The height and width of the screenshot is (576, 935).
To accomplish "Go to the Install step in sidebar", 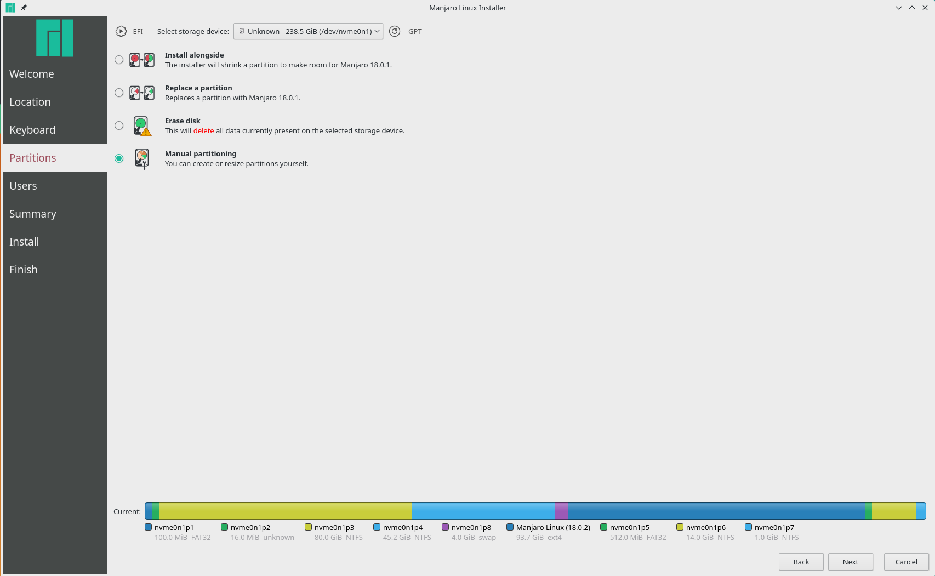I will point(55,242).
